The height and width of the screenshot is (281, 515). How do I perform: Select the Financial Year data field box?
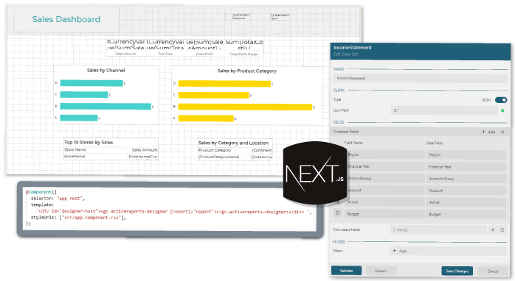[x=466, y=167]
